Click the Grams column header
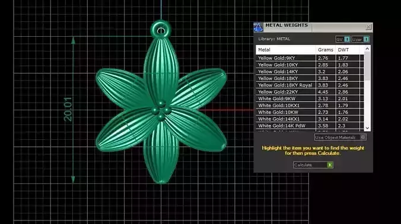Viewport: 401px width, 224px height. (326, 50)
